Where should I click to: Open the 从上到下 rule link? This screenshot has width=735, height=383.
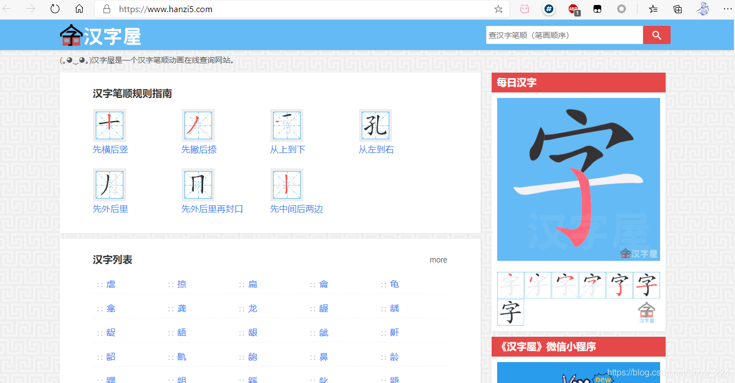tap(287, 150)
